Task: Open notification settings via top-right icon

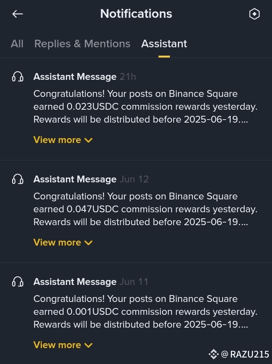Action: [x=254, y=14]
